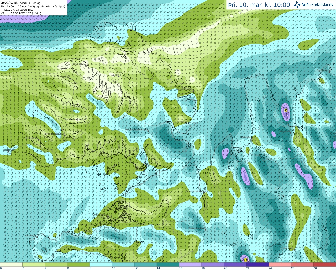
Task: Click the pink 24–26 legend swatch
Action: coord(280,264)
